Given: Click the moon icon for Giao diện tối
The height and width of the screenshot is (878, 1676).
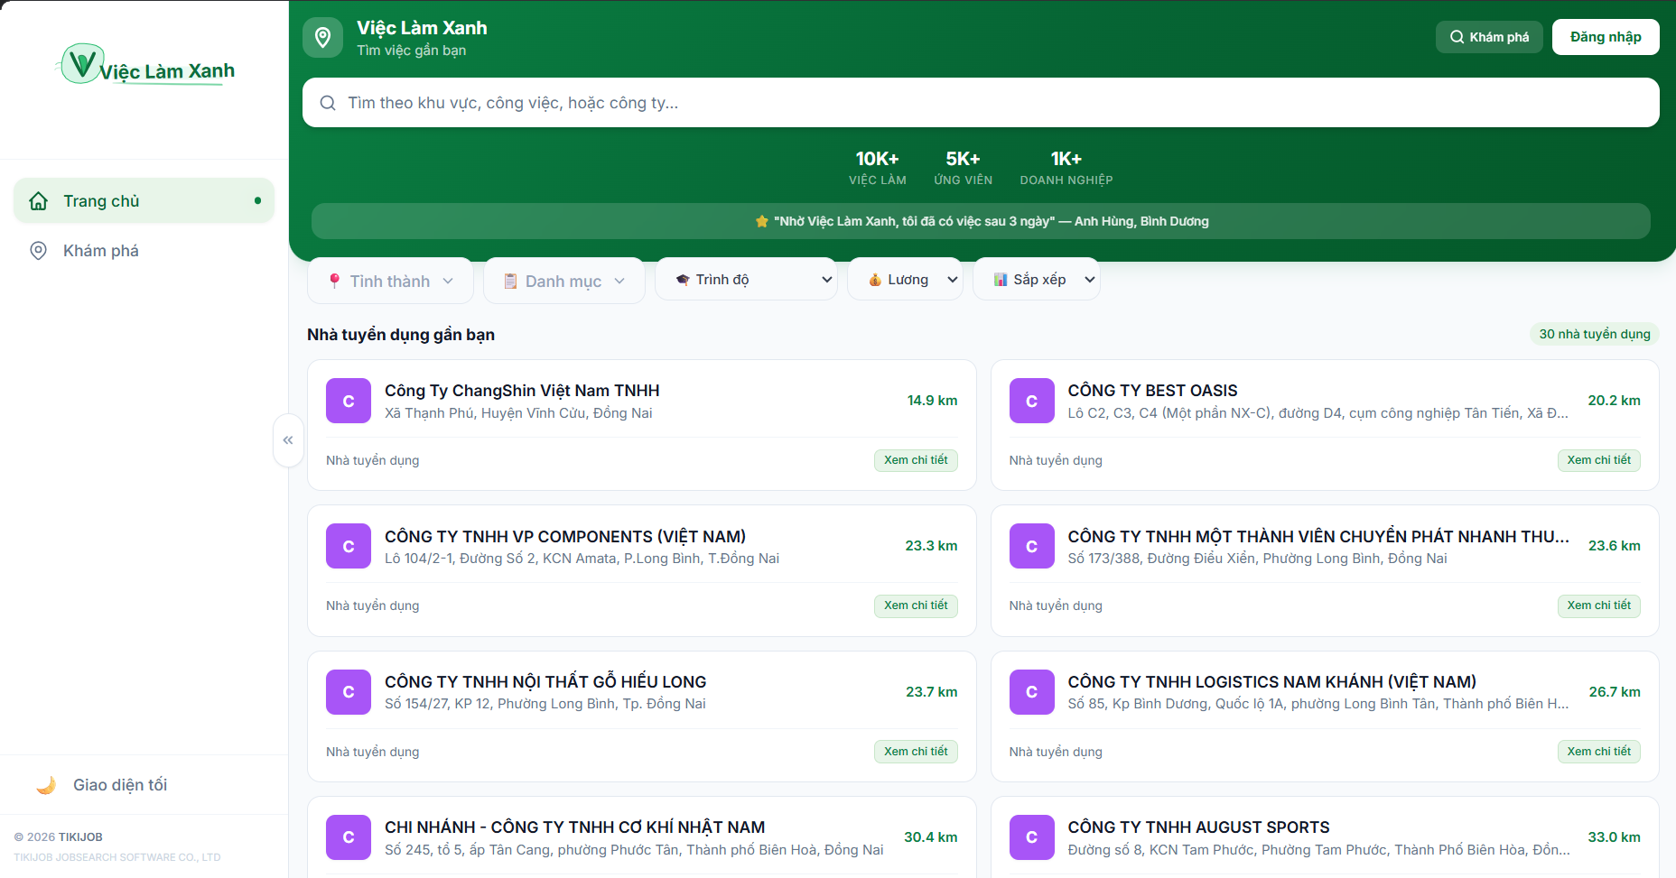Looking at the screenshot, I should [x=46, y=785].
